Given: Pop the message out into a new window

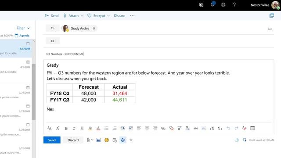Looking at the screenshot, I should click(x=271, y=16).
